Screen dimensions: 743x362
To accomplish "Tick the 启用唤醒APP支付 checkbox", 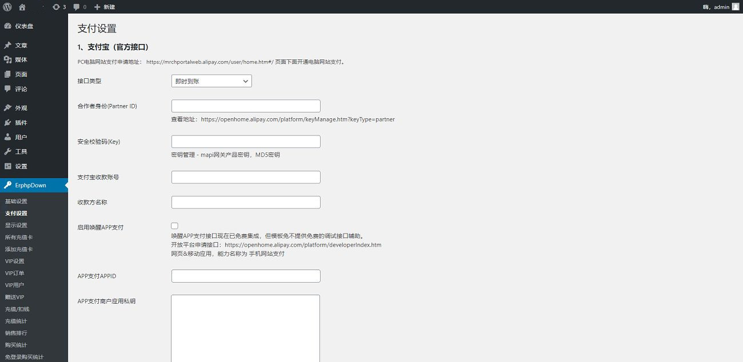I will [x=175, y=226].
